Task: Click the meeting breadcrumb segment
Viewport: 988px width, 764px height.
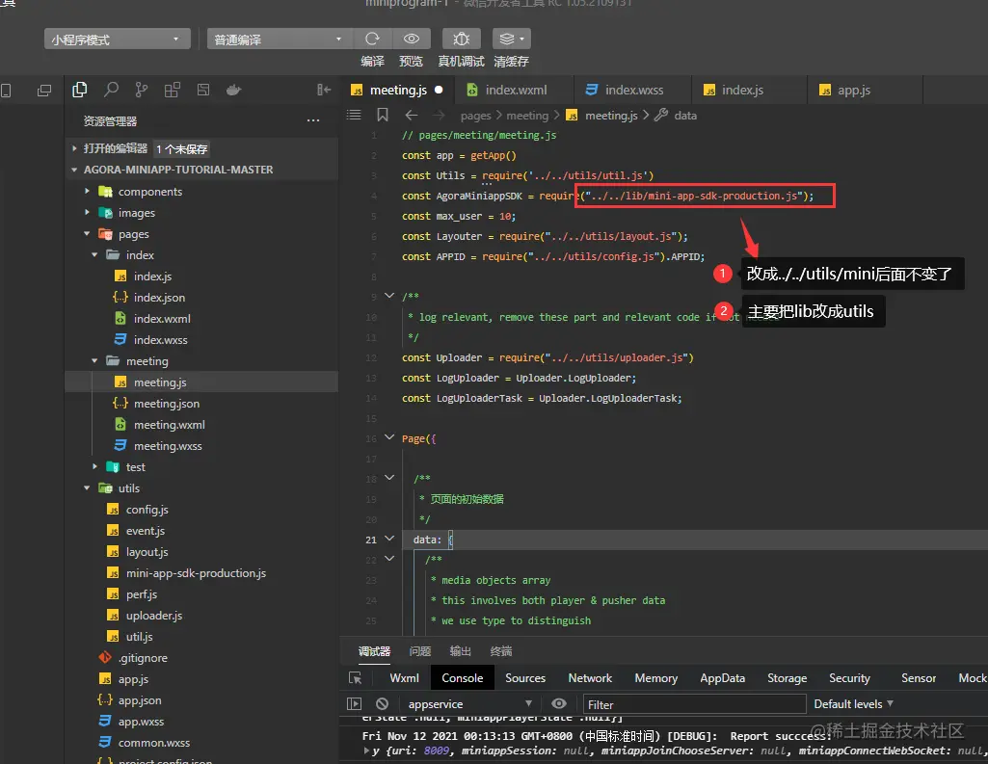Action: pos(527,116)
